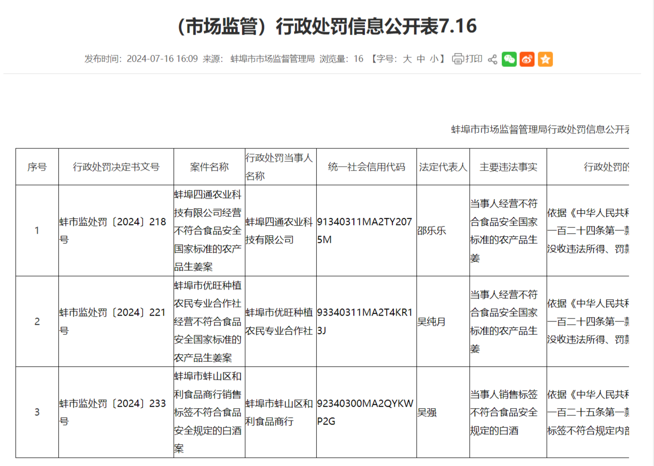
Task: Click the 法定代表人 column header
Action: (x=443, y=167)
